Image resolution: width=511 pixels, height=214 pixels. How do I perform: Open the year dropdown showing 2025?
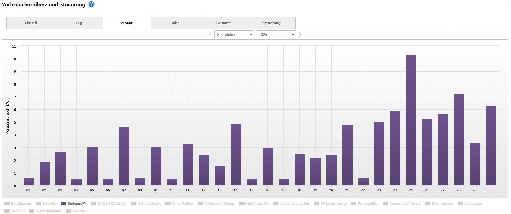pyautogui.click(x=276, y=34)
